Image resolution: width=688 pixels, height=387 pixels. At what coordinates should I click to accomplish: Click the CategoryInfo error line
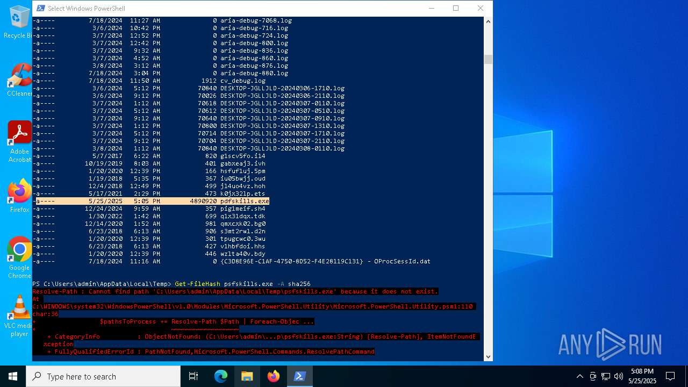261,336
